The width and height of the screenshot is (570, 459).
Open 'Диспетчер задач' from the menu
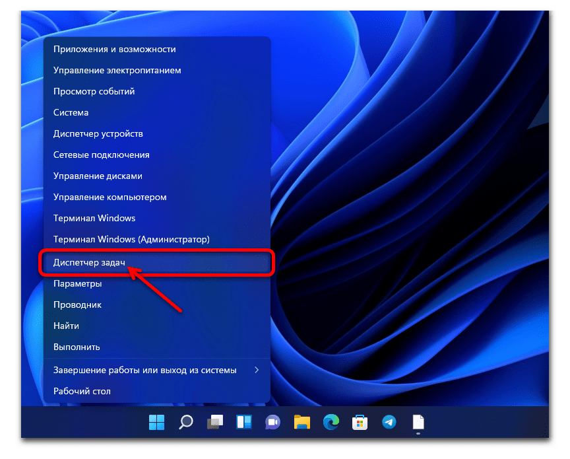157,262
